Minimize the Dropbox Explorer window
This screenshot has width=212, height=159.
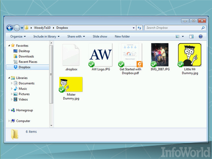(x=185, y=21)
